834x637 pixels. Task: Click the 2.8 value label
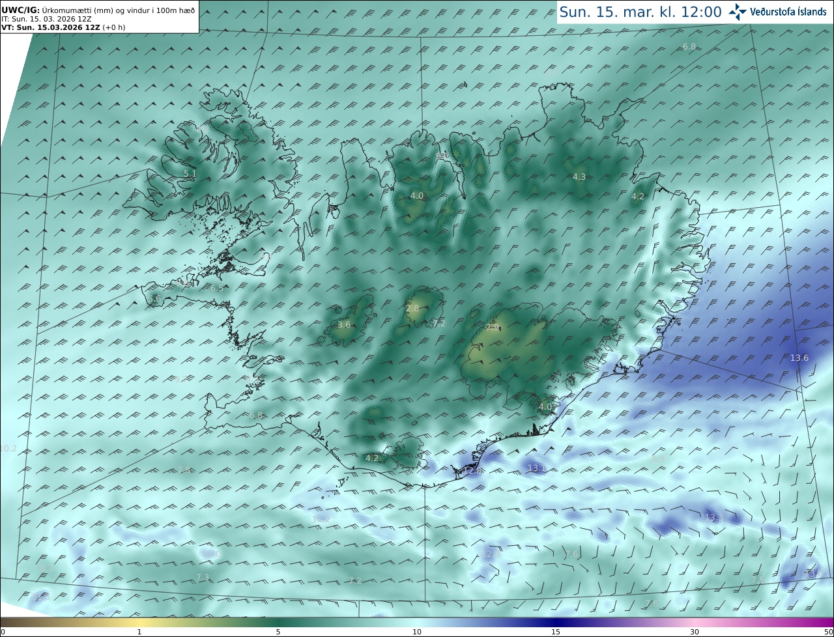[x=412, y=308]
